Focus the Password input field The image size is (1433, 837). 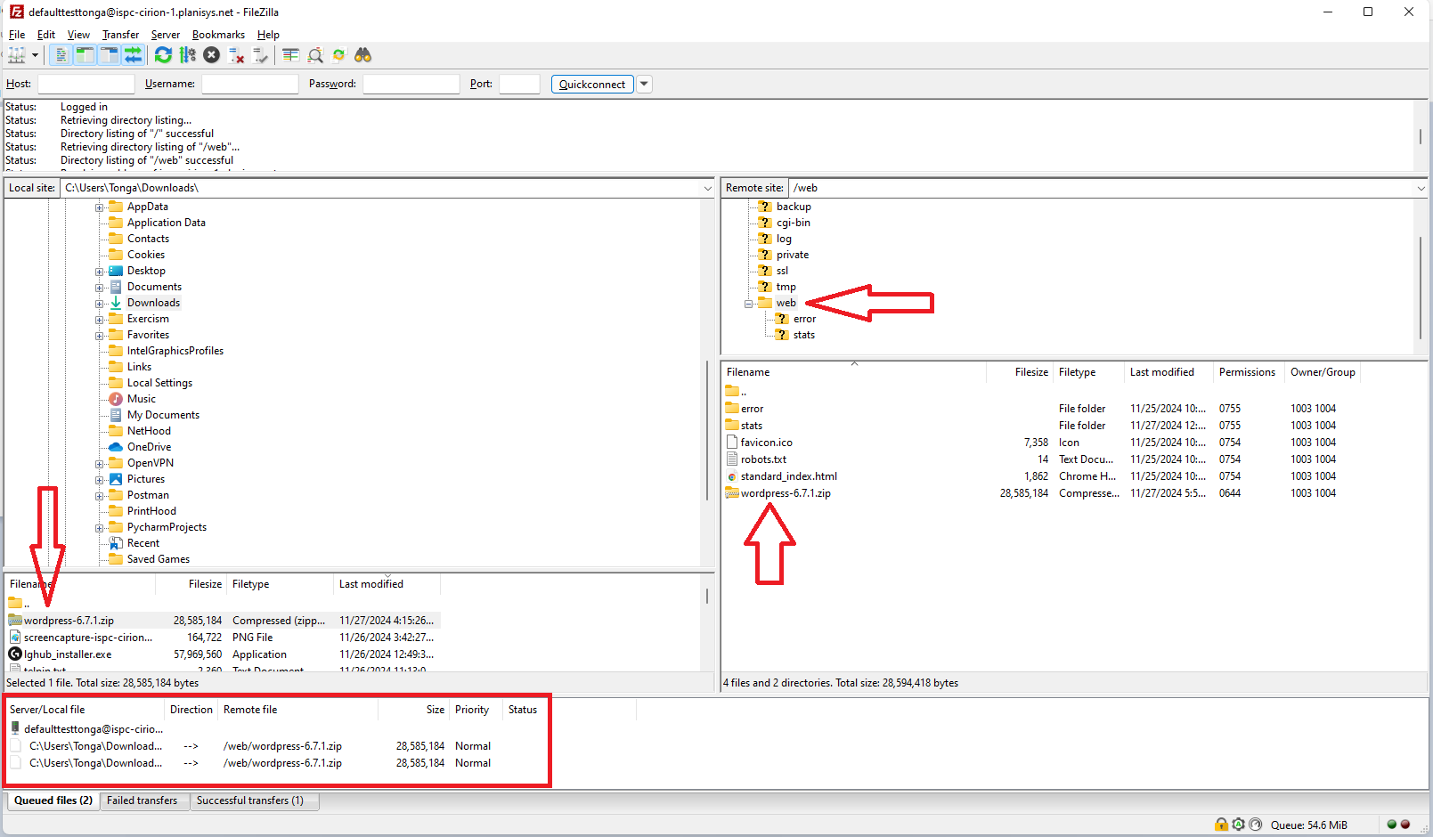tap(411, 84)
